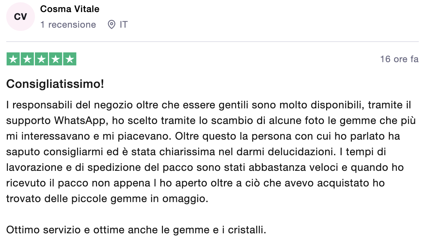
Task: Open Cosma Vitale's reviewer profile
Action: 70,9
